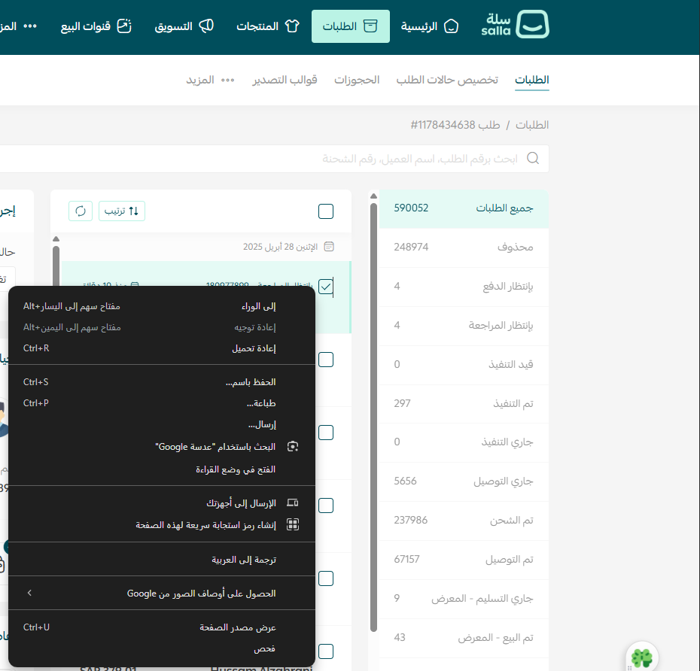The height and width of the screenshot is (671, 700).
Task: Click the send to your devices icon
Action: 293,502
